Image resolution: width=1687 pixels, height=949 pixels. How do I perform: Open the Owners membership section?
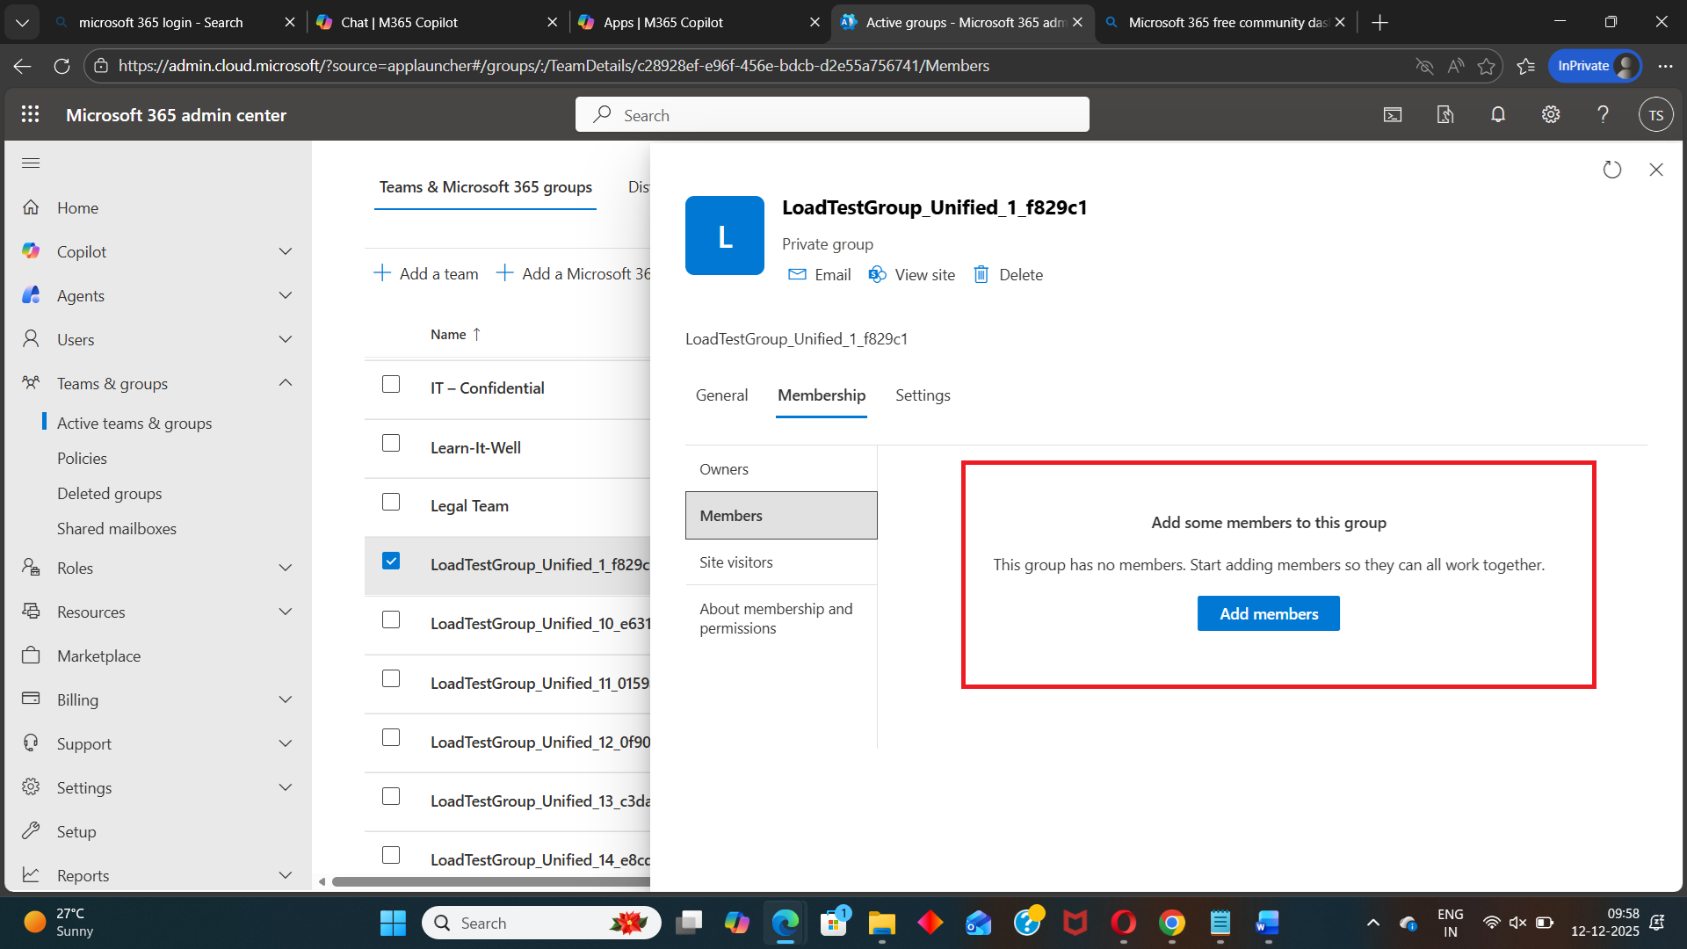pyautogui.click(x=724, y=469)
